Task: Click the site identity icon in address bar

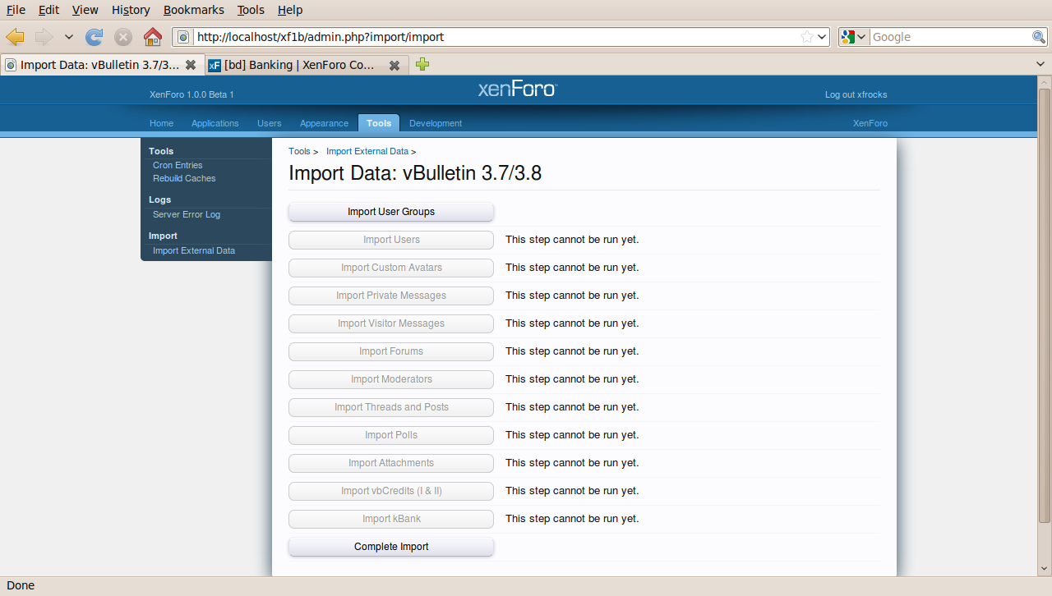Action: click(183, 37)
